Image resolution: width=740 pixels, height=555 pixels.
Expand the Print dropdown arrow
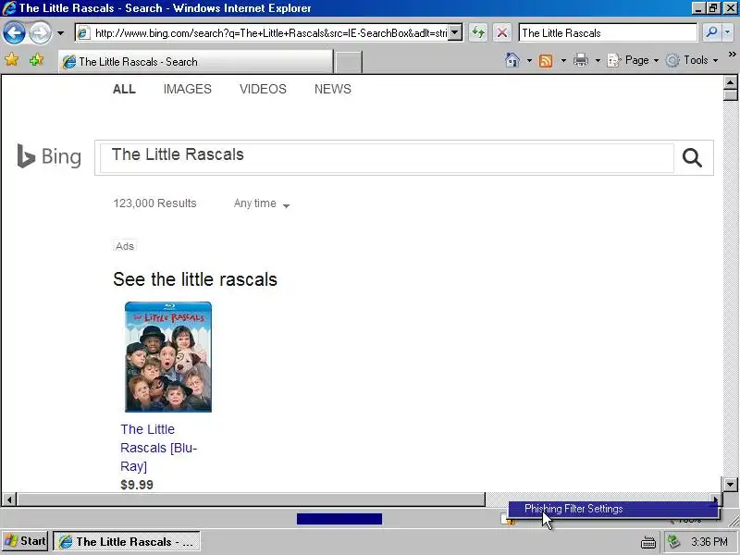[x=598, y=60]
